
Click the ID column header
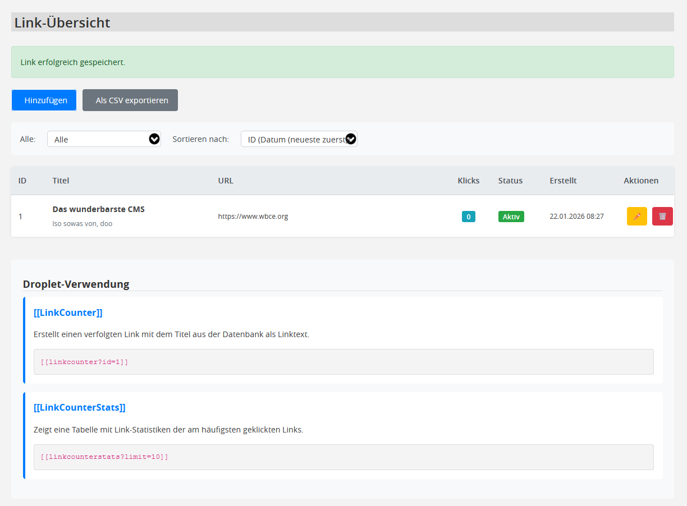[x=22, y=181]
